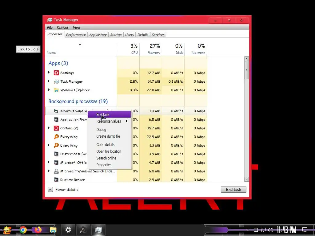Open File Explorer from taskbar
The width and height of the screenshot is (315, 236).
pos(53,230)
